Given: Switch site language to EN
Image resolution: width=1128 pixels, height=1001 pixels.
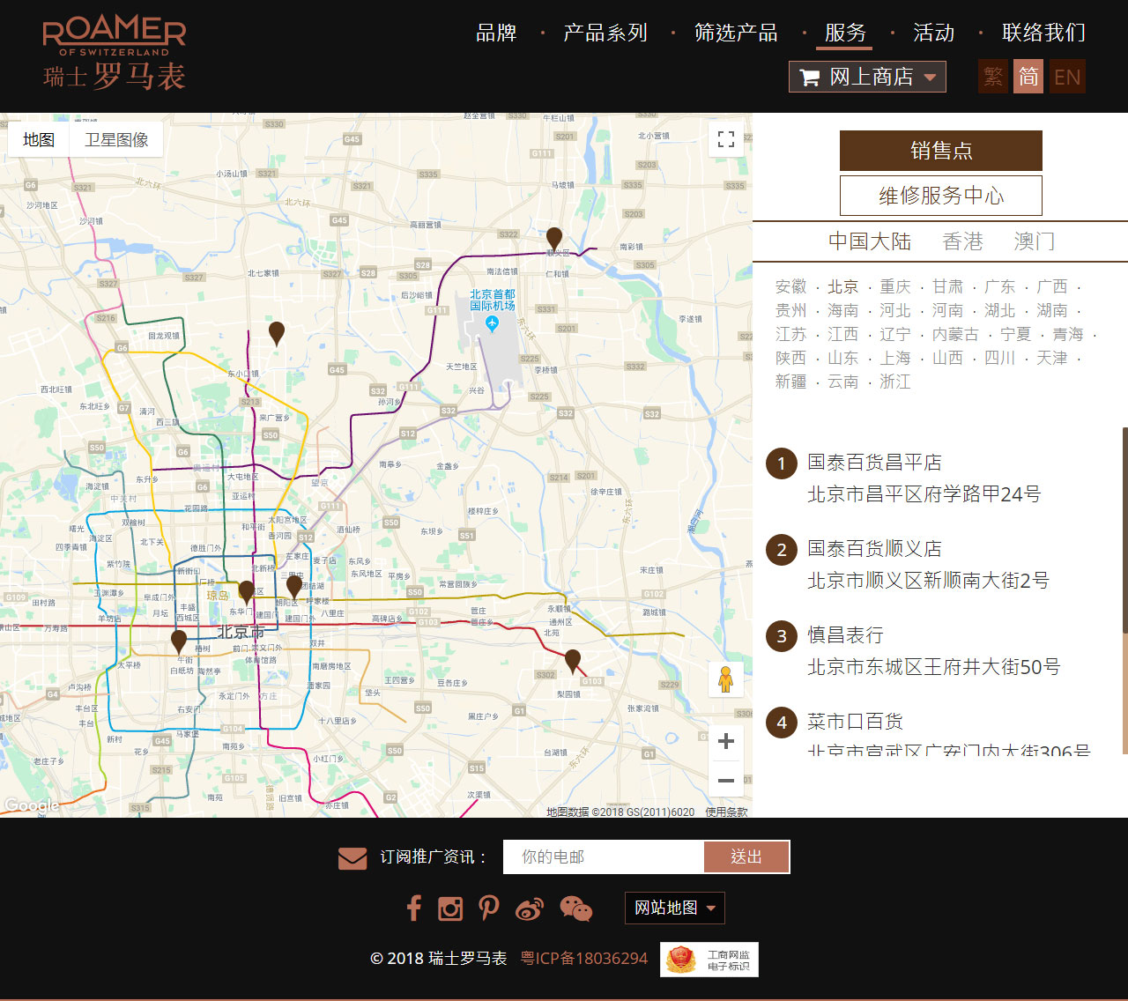Looking at the screenshot, I should point(1067,77).
